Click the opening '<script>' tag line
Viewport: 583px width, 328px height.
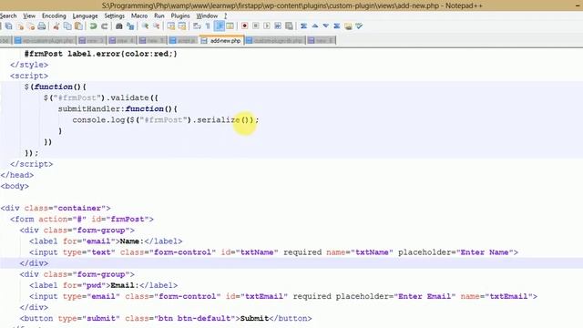click(x=29, y=76)
